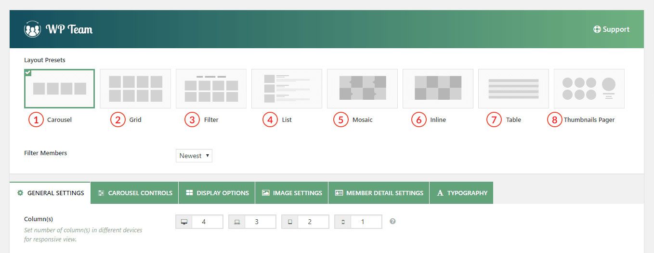Choose the Grid layout preset

click(135, 89)
